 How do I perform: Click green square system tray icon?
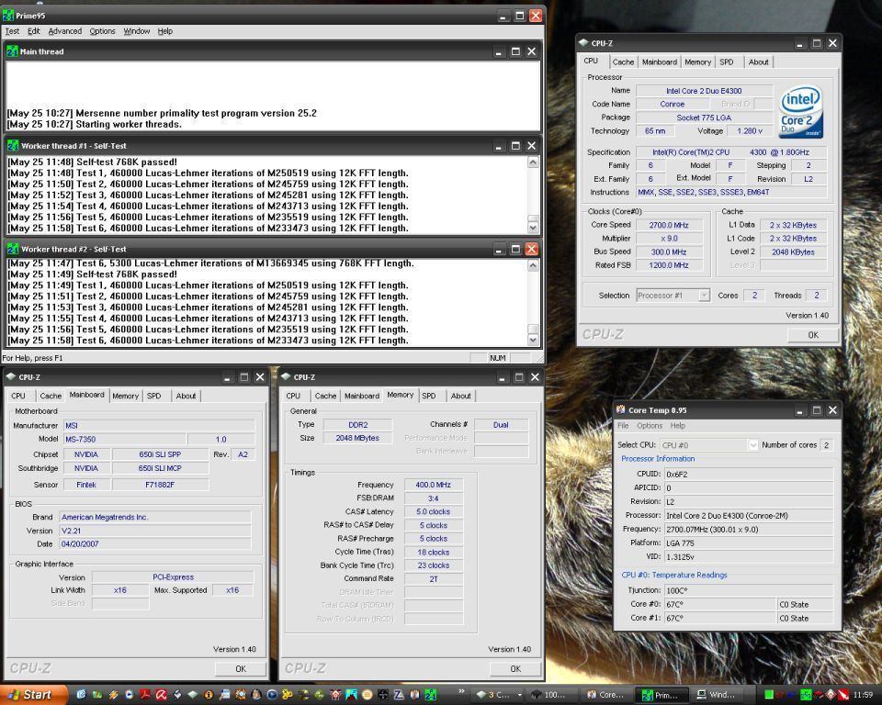point(769,694)
